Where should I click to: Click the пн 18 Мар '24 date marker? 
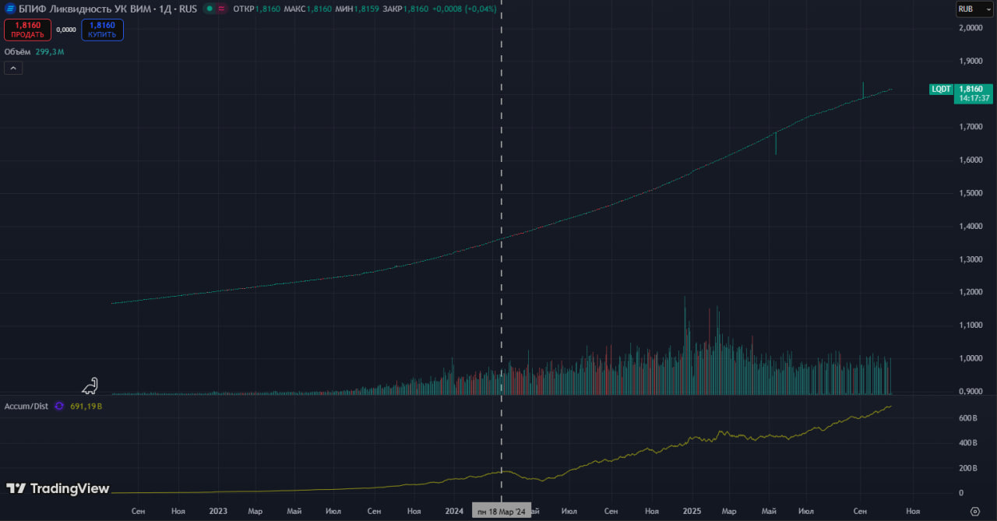coord(502,511)
